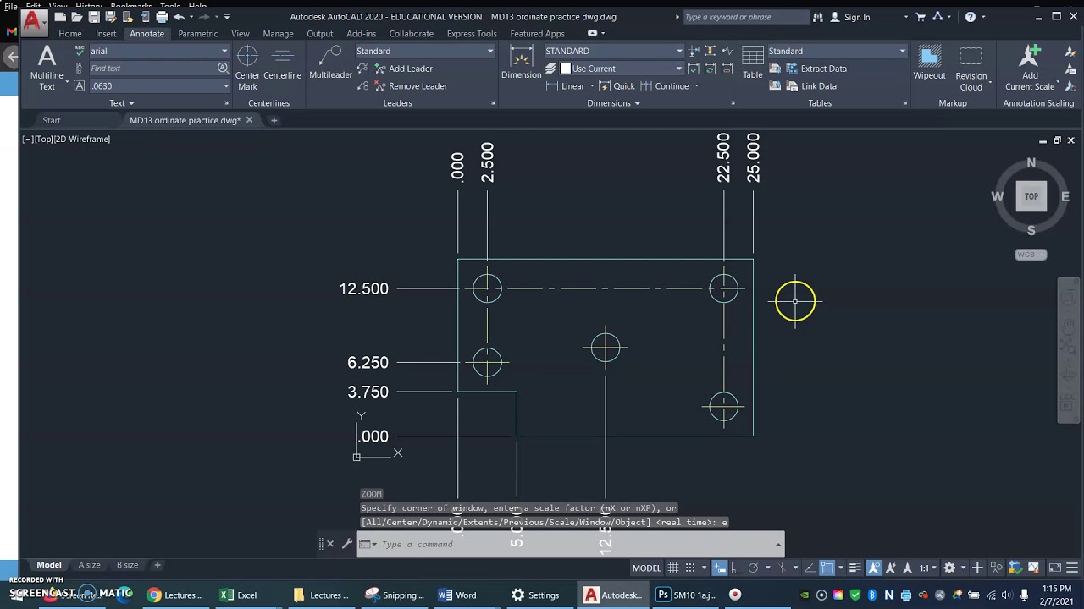Click the Find text search icon
Image resolution: width=1084 pixels, height=609 pixels.
[x=223, y=68]
